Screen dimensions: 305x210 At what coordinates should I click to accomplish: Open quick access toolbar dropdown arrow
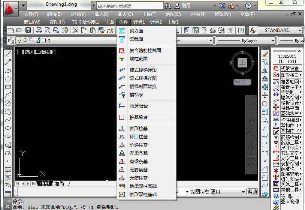23,5
